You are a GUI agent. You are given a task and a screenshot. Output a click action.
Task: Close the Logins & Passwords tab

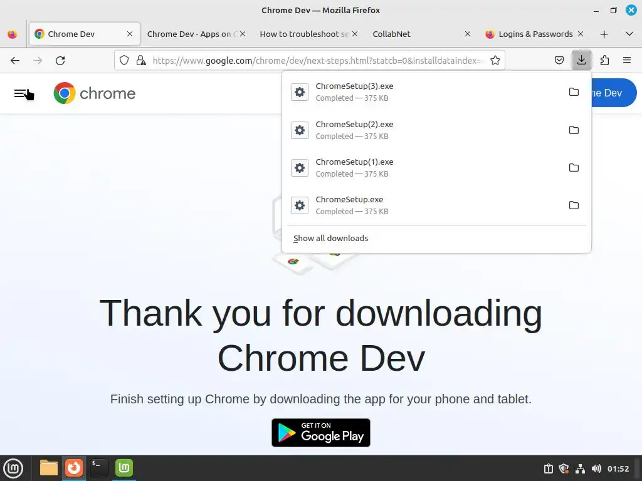click(x=580, y=34)
